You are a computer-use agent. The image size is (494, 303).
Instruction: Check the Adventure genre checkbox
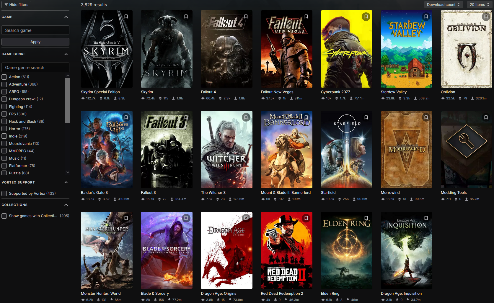pos(4,84)
